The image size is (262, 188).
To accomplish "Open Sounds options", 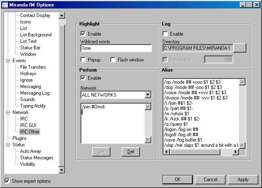I will [x=27, y=99].
